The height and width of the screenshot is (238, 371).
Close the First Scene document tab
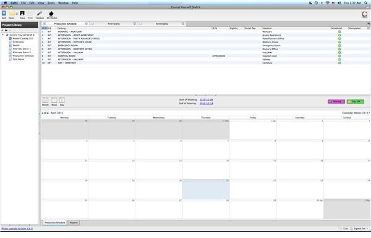[x=135, y=23]
